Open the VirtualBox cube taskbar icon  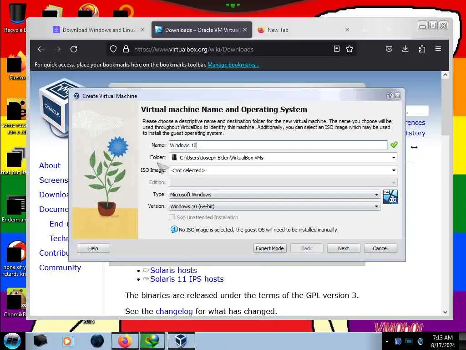(181, 341)
